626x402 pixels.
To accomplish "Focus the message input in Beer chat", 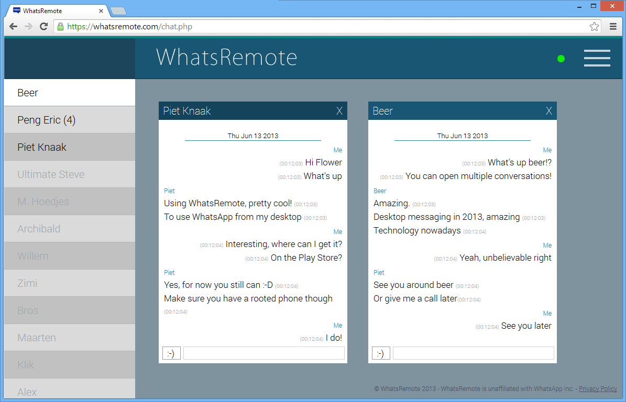I will coord(474,353).
